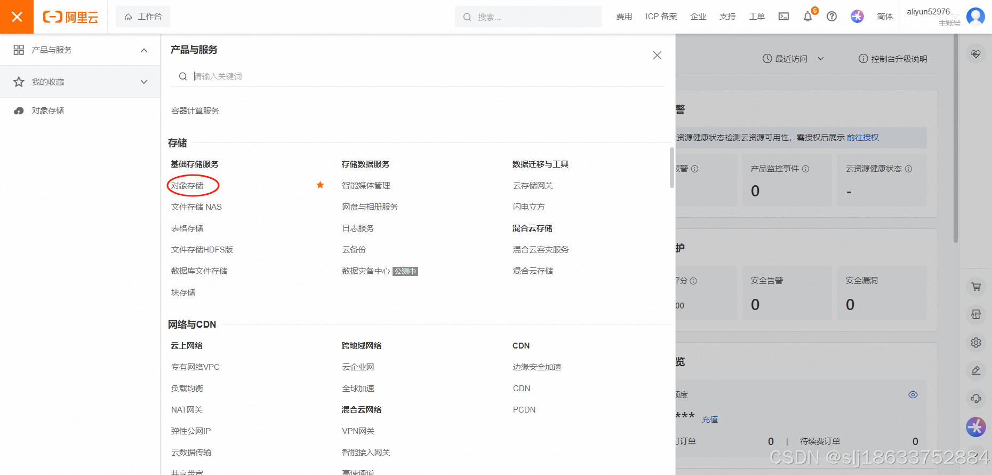Click the 充值 recharge link
Screen dimensions: 992x475
pyautogui.click(x=710, y=419)
